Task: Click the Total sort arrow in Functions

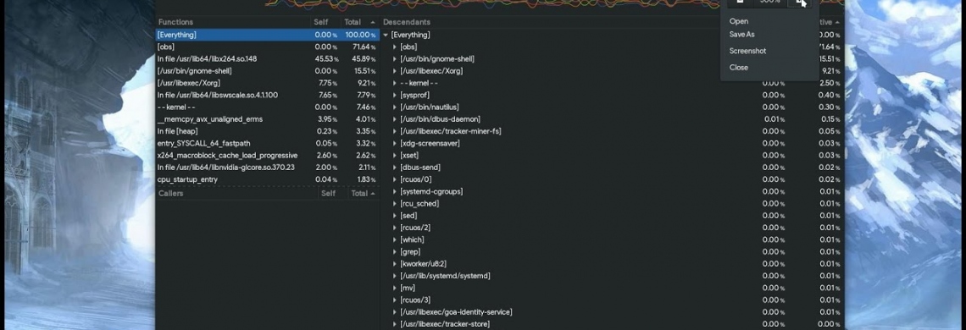Action: (x=372, y=22)
